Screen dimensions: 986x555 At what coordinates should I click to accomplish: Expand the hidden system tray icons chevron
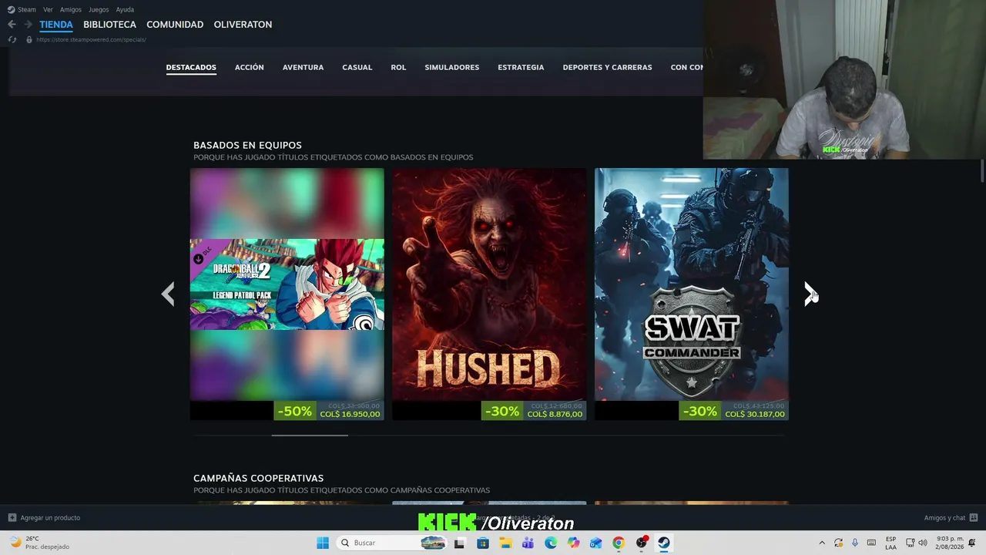click(822, 543)
